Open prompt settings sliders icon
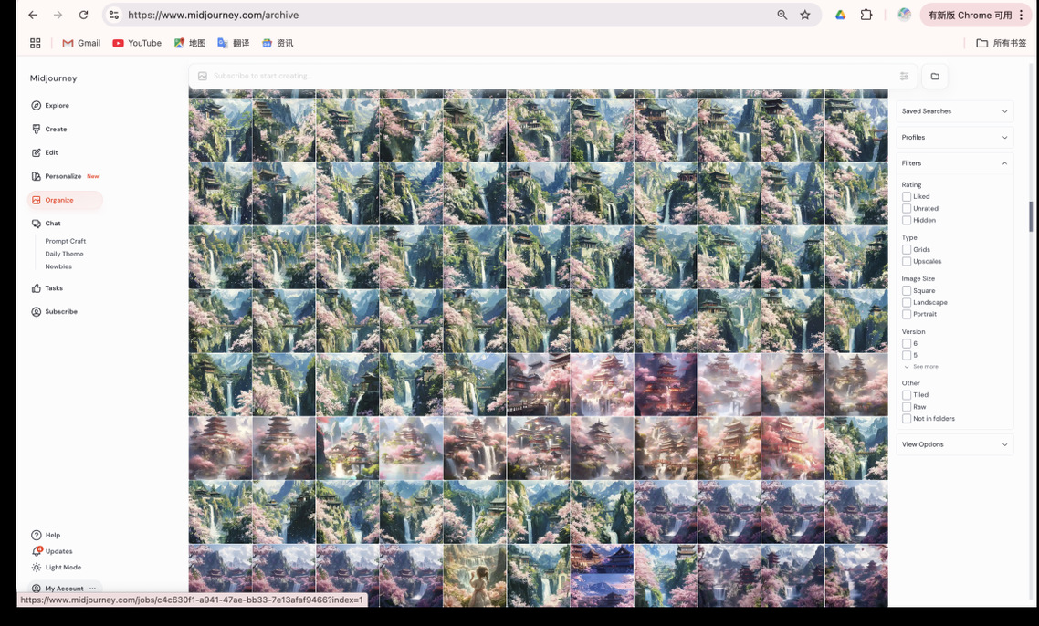The width and height of the screenshot is (1039, 626). tap(904, 77)
